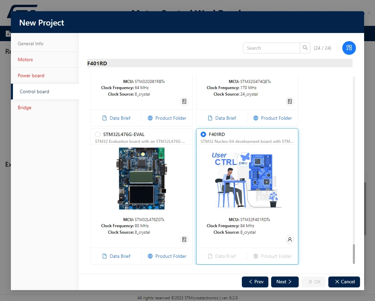
Task: Open board details icon on STM32L476G-EVAL card
Action: point(184,239)
